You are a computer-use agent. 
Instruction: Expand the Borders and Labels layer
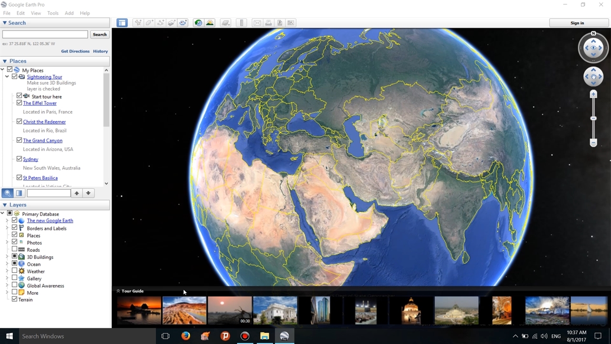7,228
